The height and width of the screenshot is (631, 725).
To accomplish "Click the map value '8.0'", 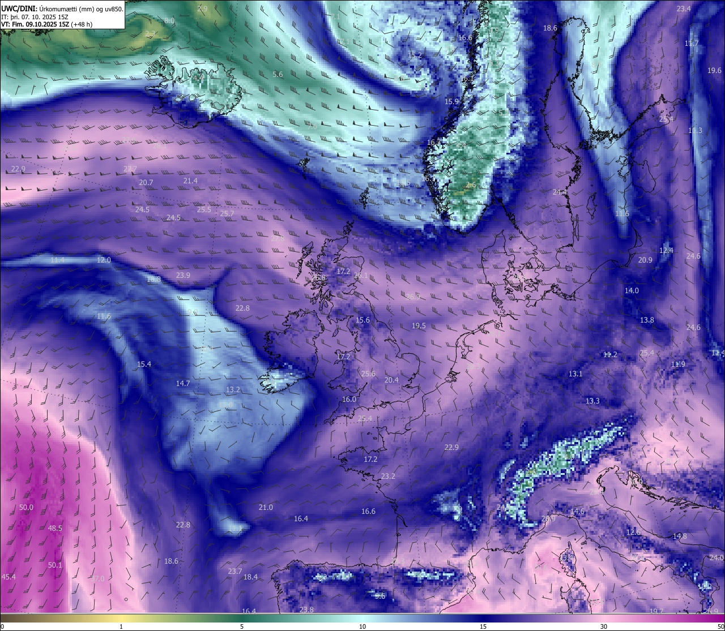I will point(169,21).
